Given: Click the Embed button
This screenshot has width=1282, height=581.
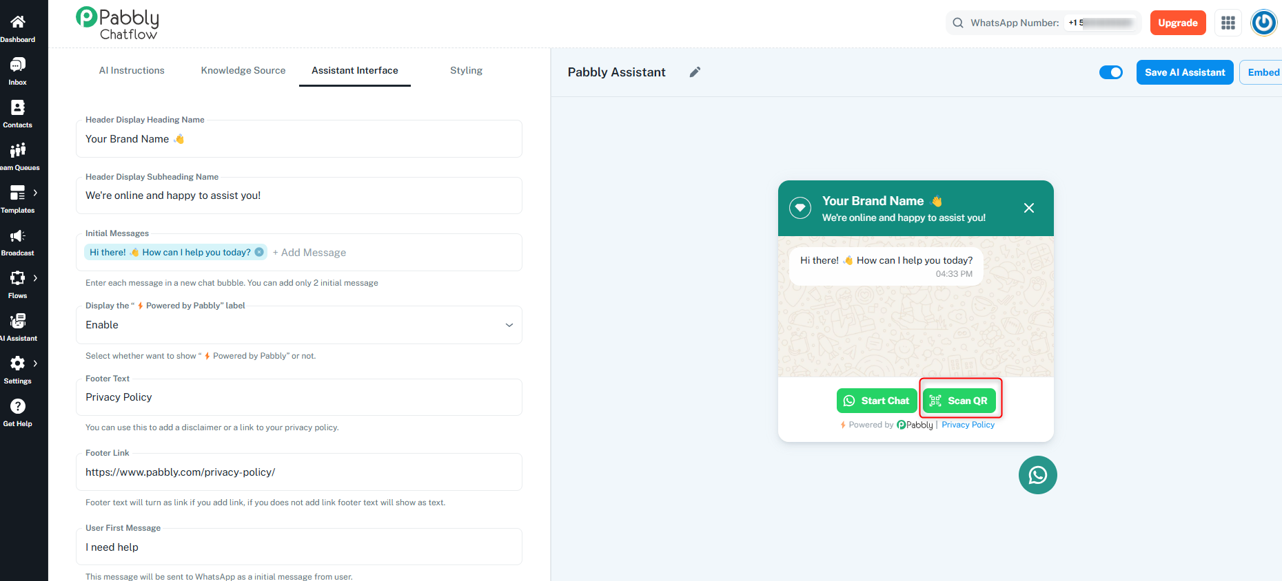Looking at the screenshot, I should [1263, 72].
